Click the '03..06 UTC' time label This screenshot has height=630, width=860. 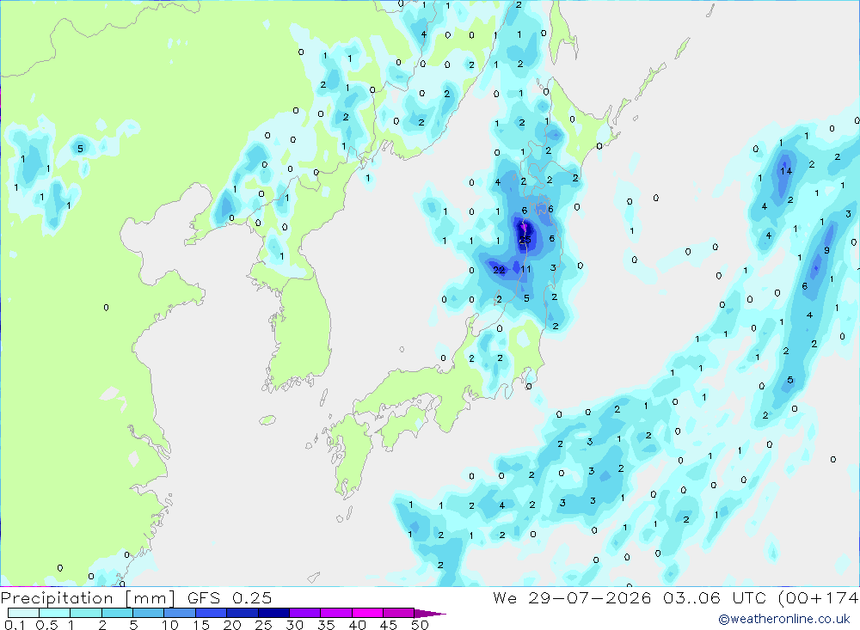click(716, 597)
